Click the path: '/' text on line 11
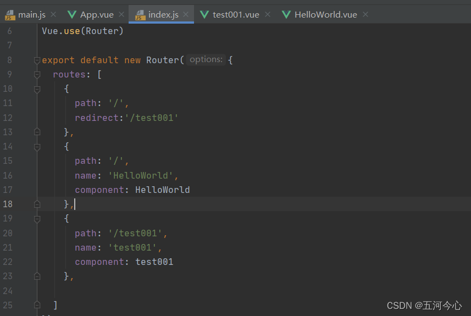 [x=102, y=103]
